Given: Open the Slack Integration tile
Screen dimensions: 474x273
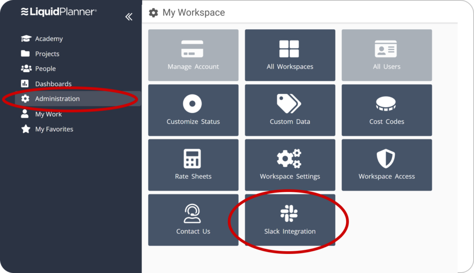Looking at the screenshot, I should [290, 220].
